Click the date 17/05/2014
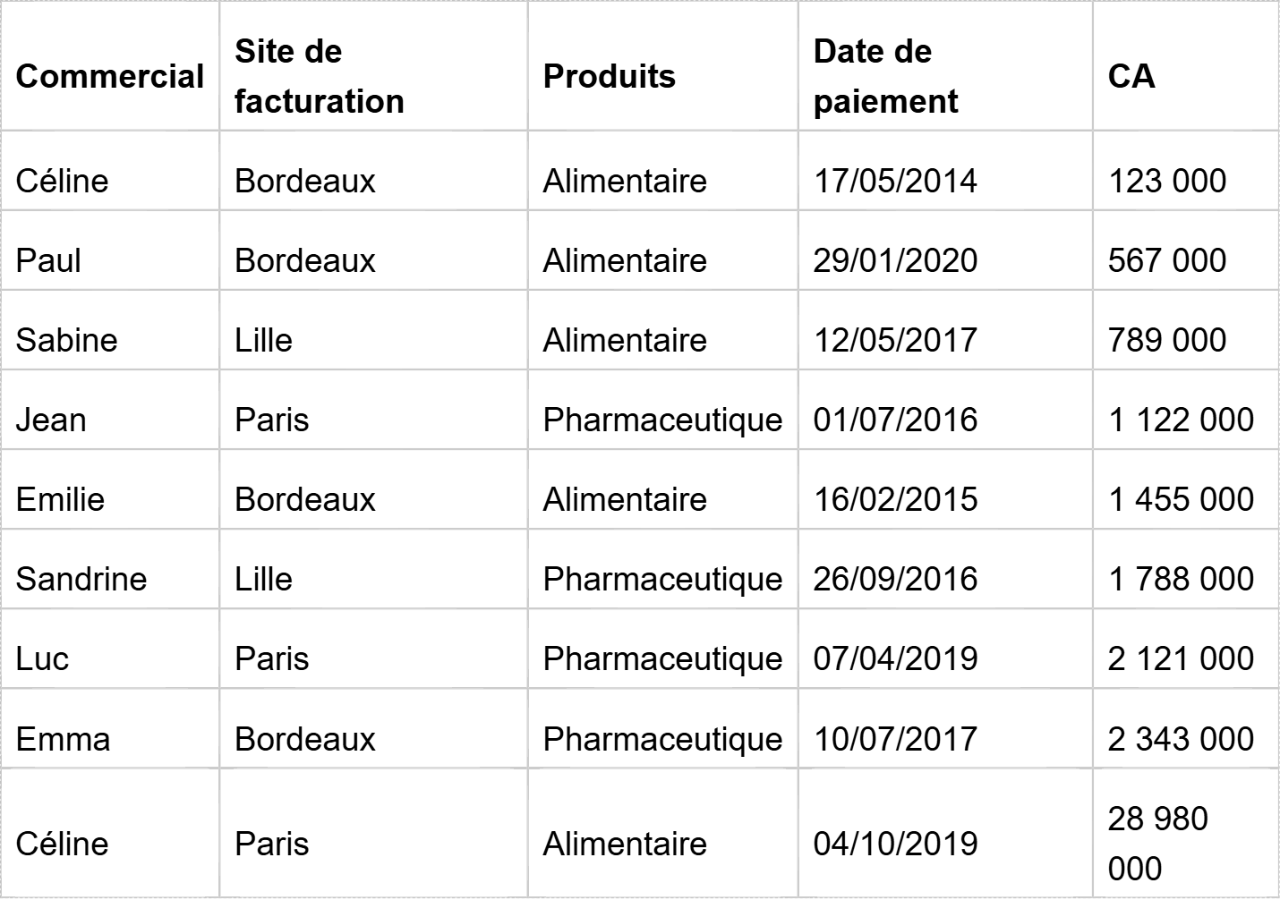This screenshot has width=1280, height=900. [x=895, y=181]
